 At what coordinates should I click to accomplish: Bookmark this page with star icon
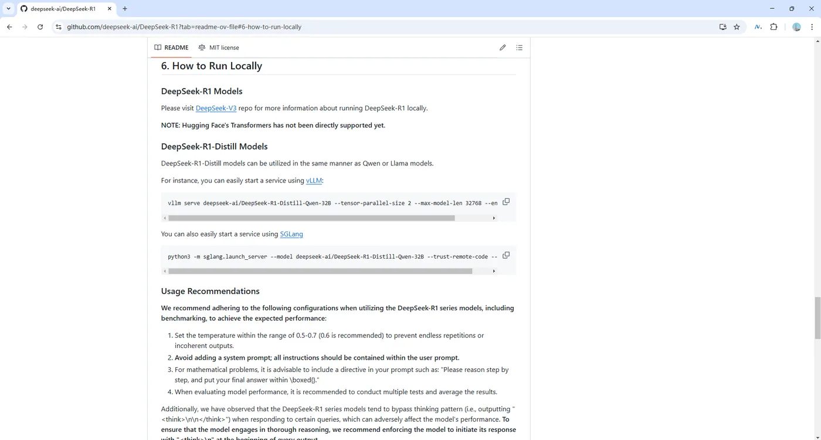click(x=737, y=27)
